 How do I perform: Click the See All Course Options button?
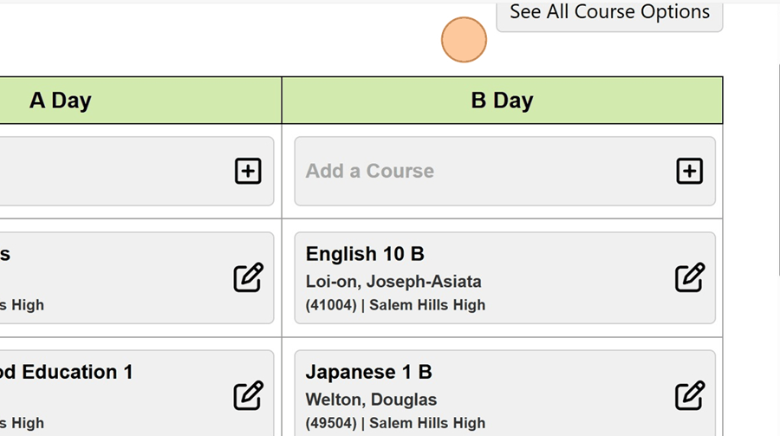609,14
